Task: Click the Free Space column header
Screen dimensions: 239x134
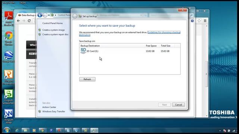Action: [x=151, y=46]
